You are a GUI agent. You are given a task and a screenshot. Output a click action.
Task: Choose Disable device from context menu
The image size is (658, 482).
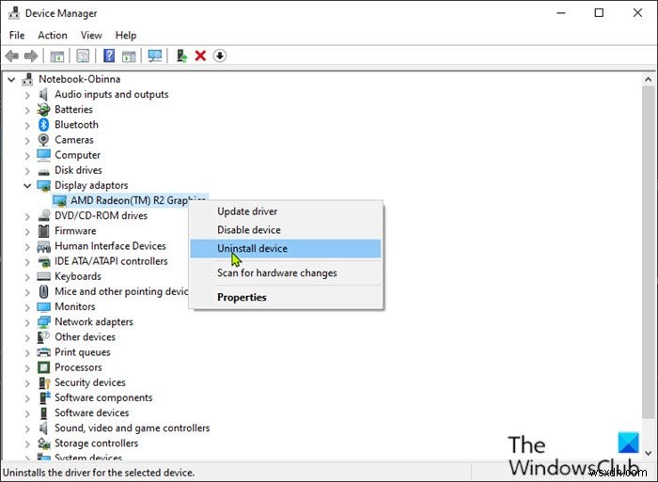[286, 230]
